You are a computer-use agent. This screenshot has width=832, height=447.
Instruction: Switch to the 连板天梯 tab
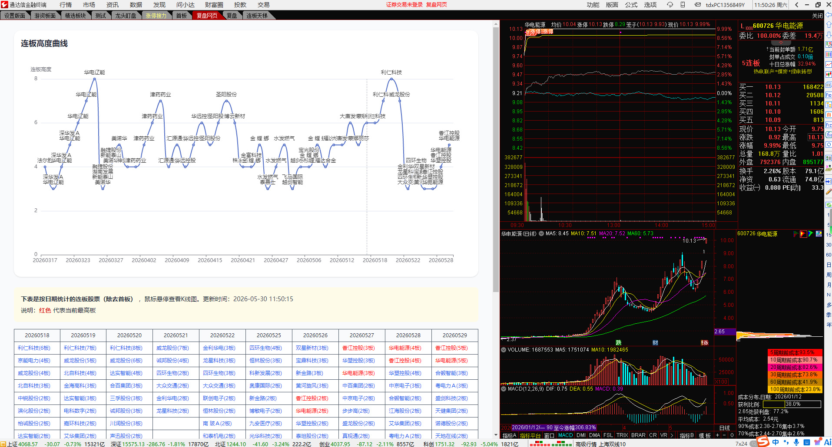point(257,16)
